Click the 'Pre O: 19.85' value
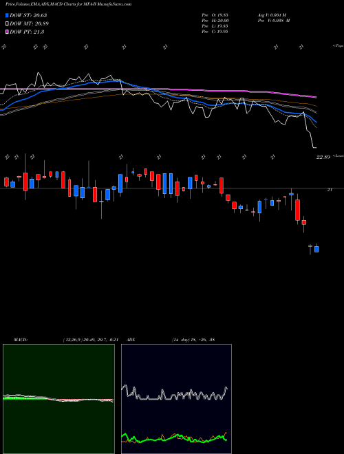 215,14
